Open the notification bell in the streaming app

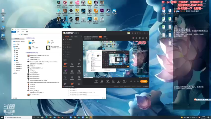[x=143, y=38]
